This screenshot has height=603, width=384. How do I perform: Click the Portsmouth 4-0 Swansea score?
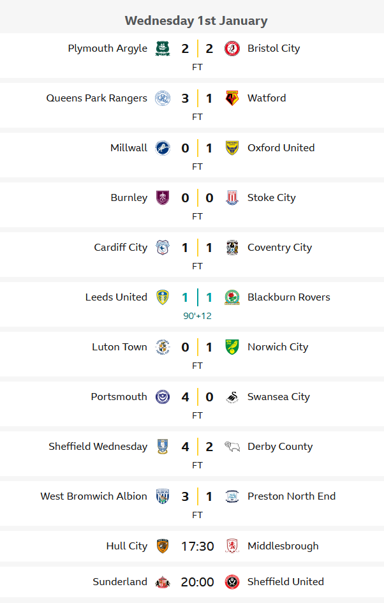(x=197, y=397)
